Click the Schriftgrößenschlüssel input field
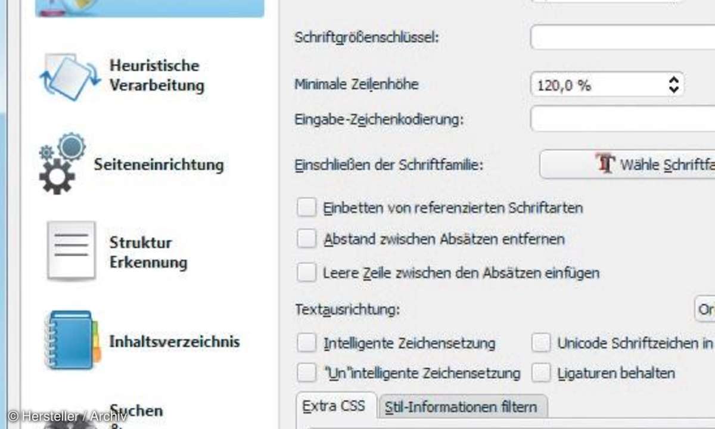The height and width of the screenshot is (429, 715). click(623, 37)
